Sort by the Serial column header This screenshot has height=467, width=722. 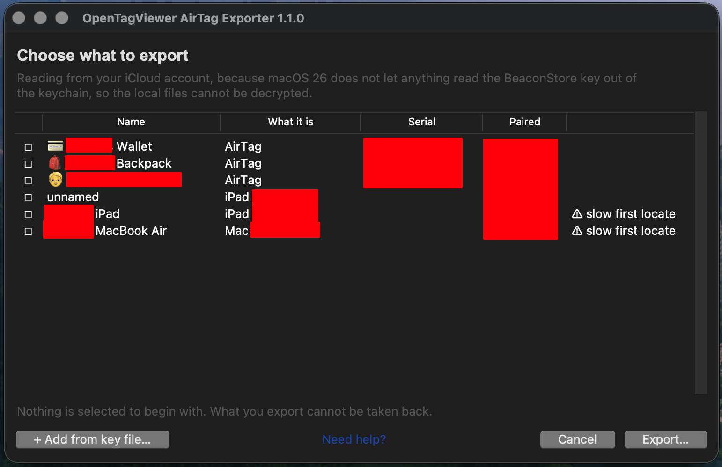[x=422, y=122]
